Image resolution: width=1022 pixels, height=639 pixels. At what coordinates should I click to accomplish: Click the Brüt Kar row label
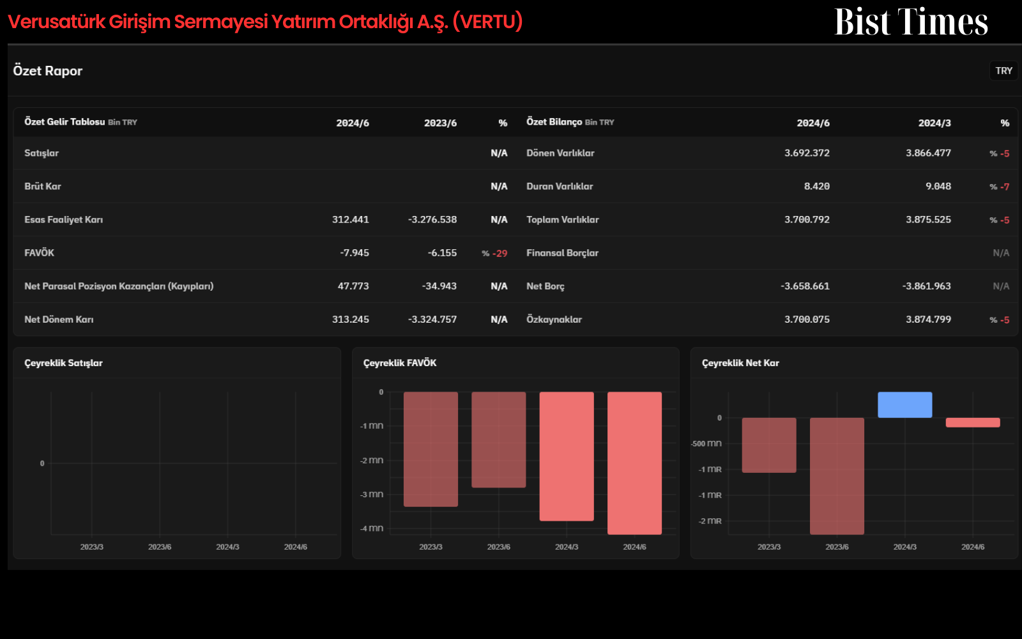43,187
